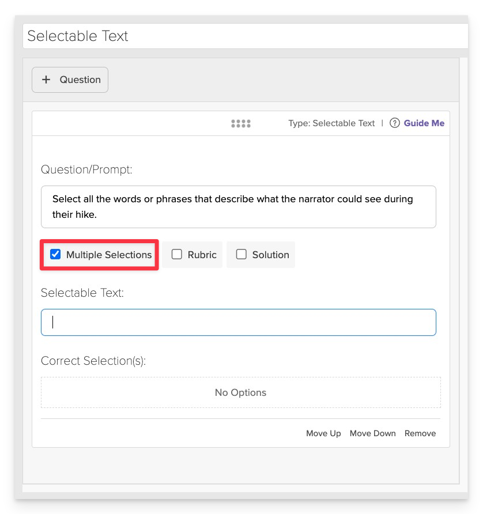Click Move Down for this question
This screenshot has width=483, height=514.
coord(372,433)
